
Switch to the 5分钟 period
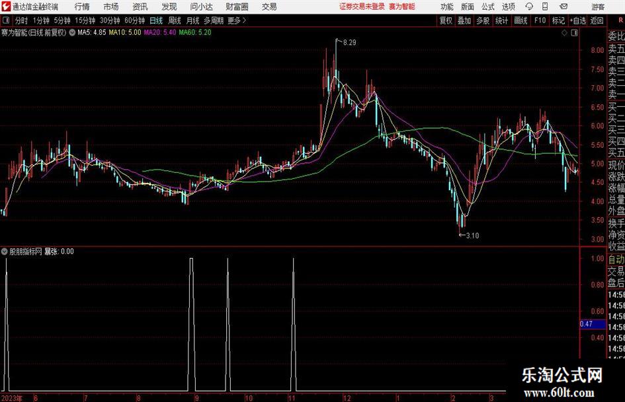click(x=62, y=20)
